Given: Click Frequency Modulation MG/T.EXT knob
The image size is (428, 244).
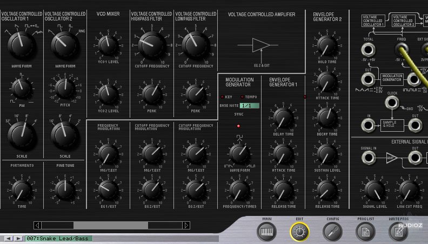Looking at the screenshot, I should [x=108, y=154].
